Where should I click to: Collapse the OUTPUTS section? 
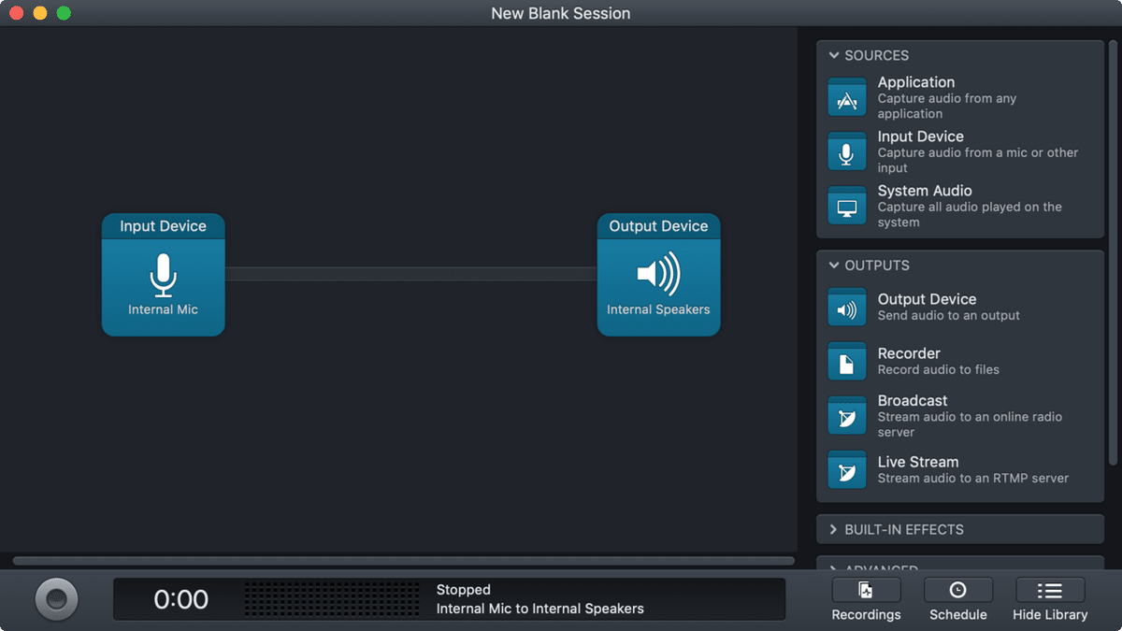click(833, 265)
